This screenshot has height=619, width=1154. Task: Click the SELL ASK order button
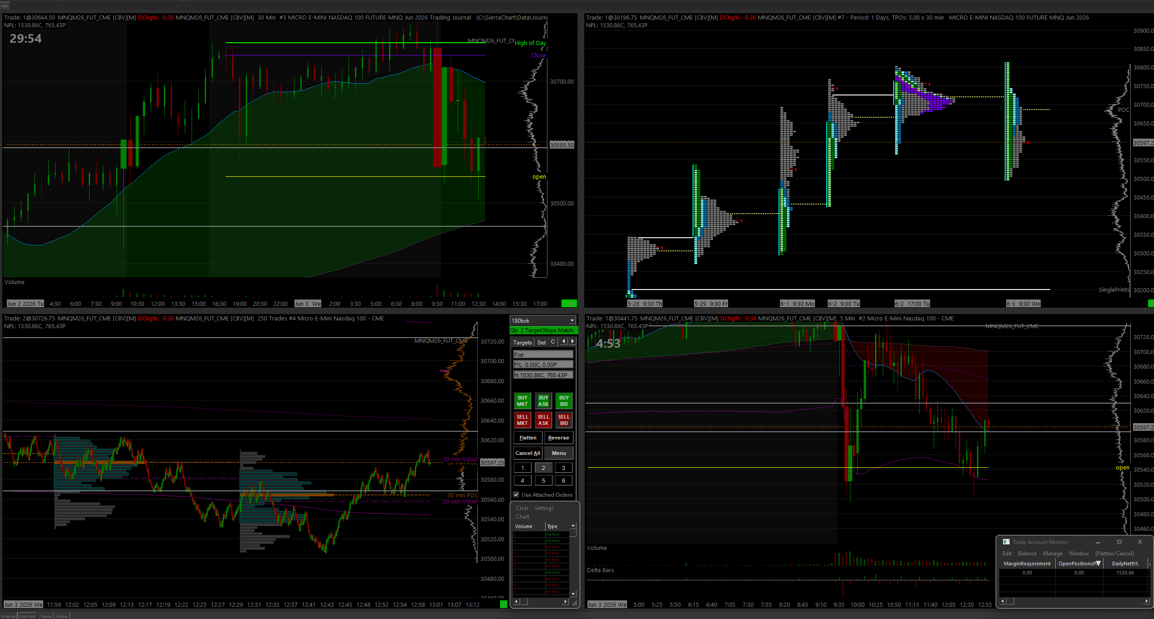pos(543,420)
